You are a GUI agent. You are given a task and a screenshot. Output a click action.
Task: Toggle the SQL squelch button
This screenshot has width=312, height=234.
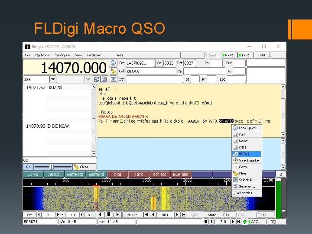(x=276, y=221)
